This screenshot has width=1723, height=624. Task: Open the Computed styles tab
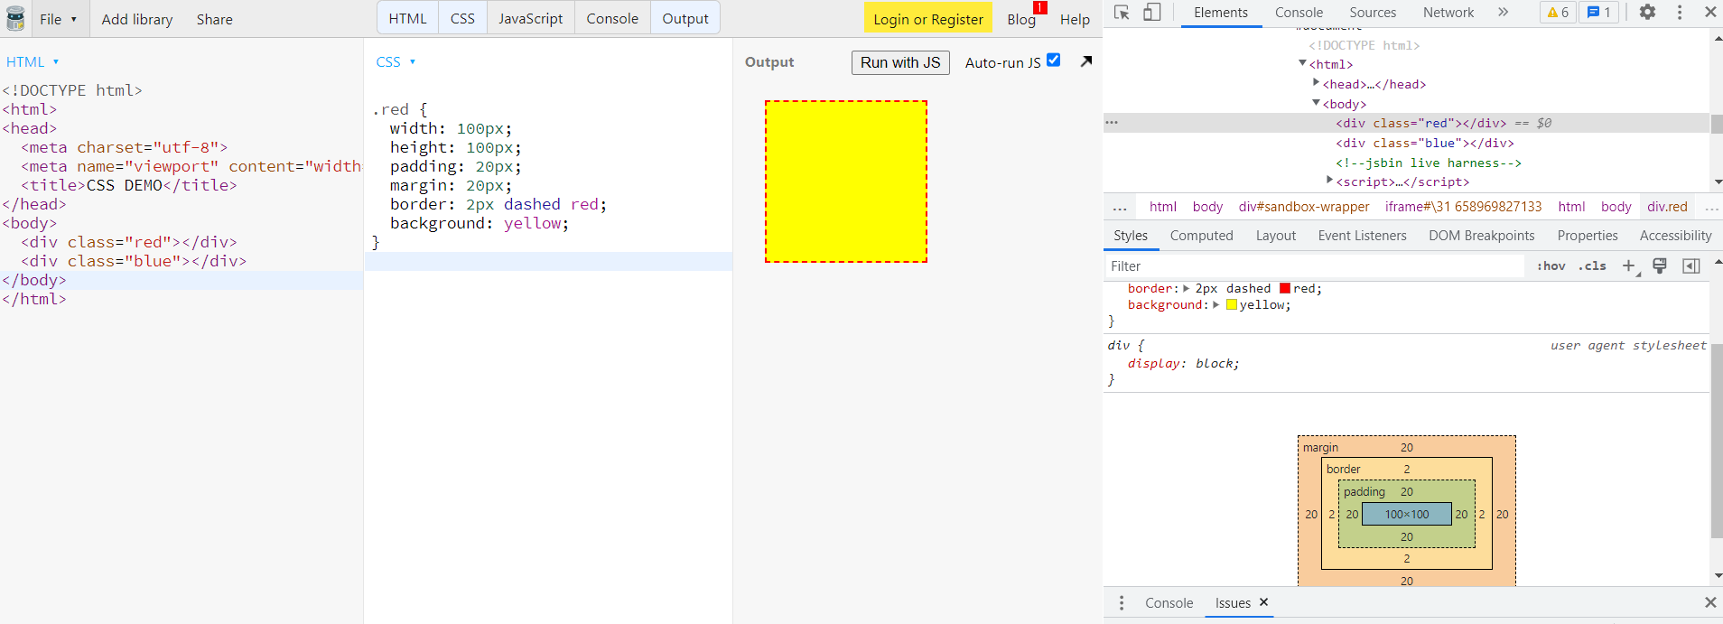coord(1201,236)
